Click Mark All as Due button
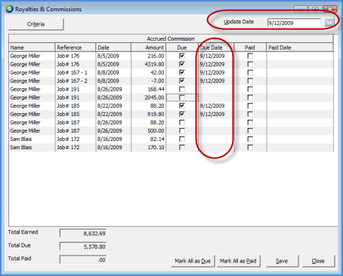 (x=193, y=261)
